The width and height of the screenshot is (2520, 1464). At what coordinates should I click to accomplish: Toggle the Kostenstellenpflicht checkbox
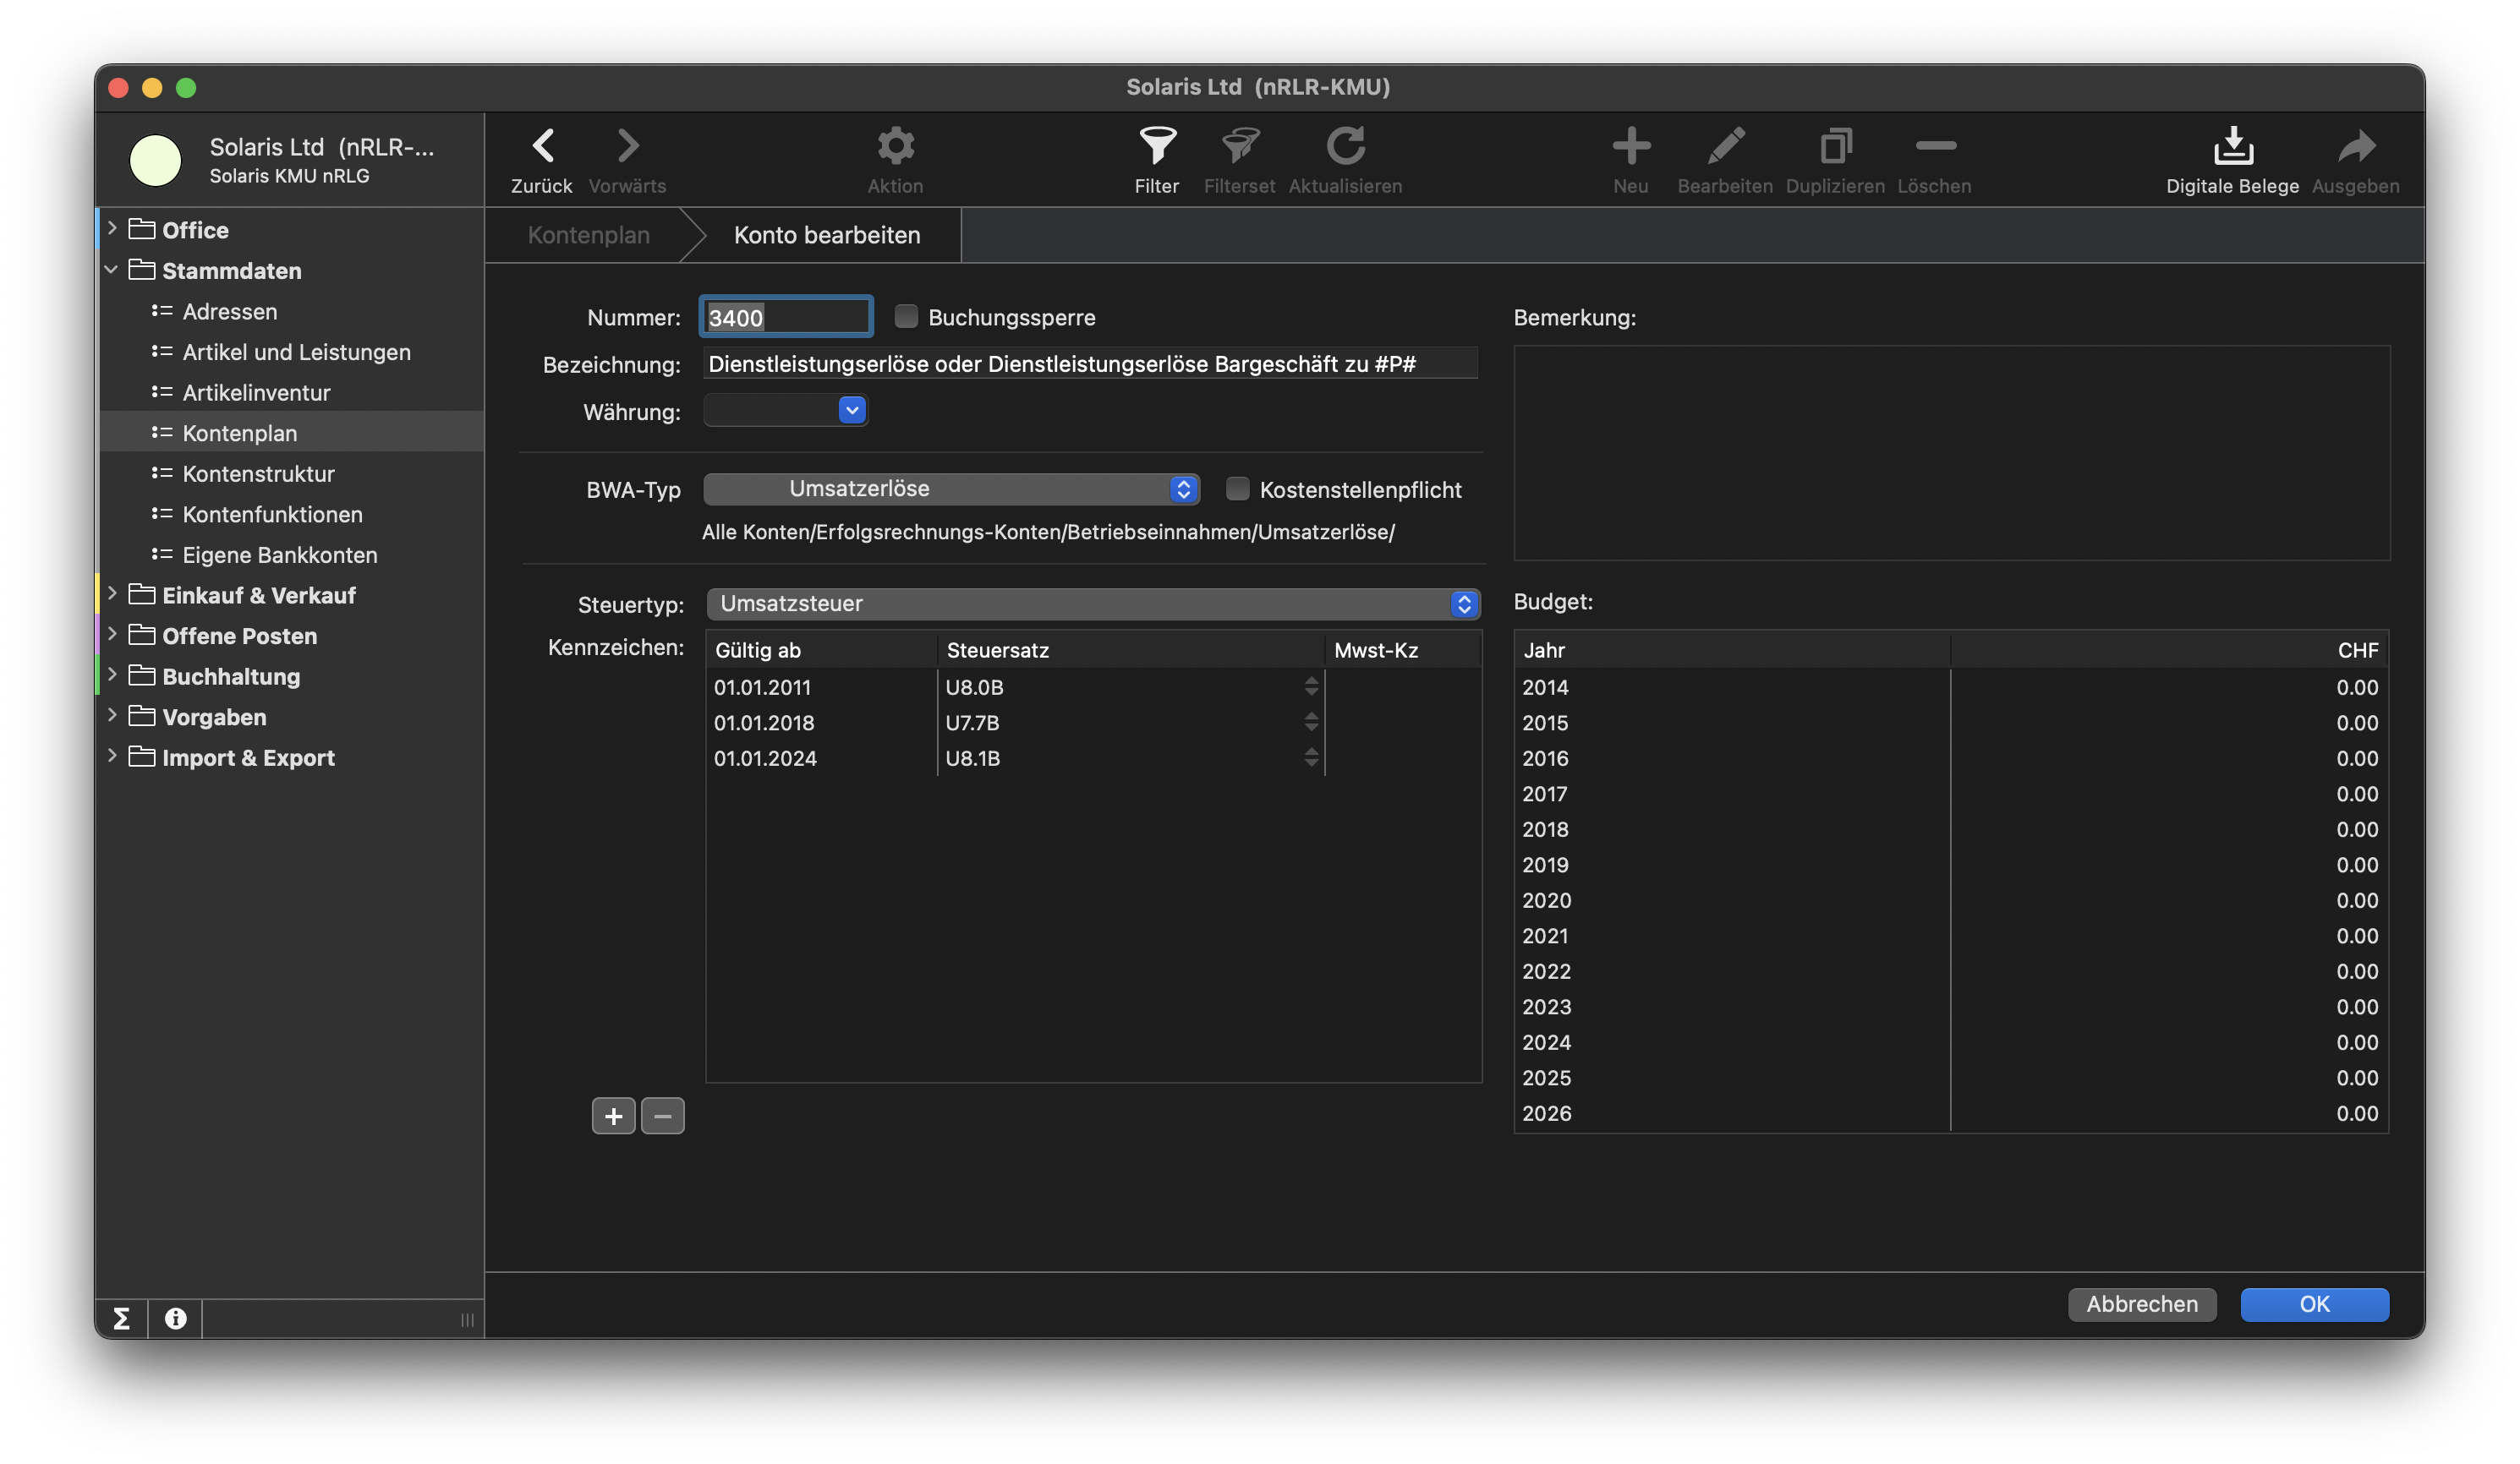point(1237,489)
